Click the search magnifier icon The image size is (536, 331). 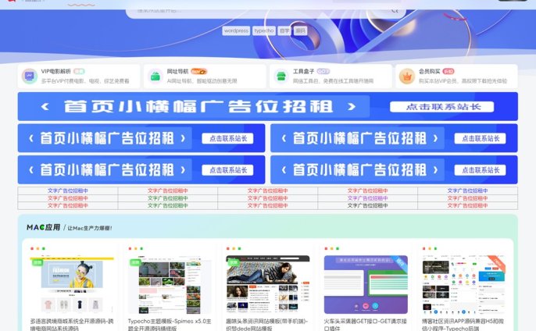point(395,11)
